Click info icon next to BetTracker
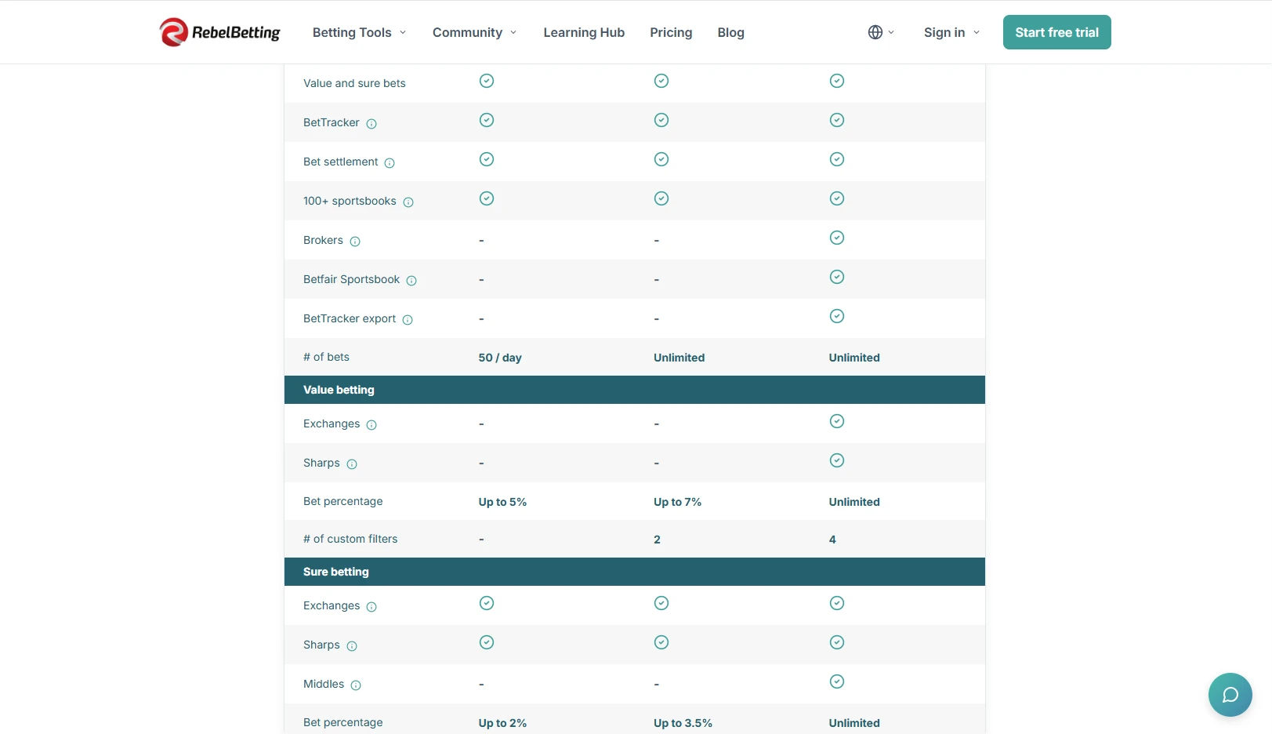 (x=371, y=124)
